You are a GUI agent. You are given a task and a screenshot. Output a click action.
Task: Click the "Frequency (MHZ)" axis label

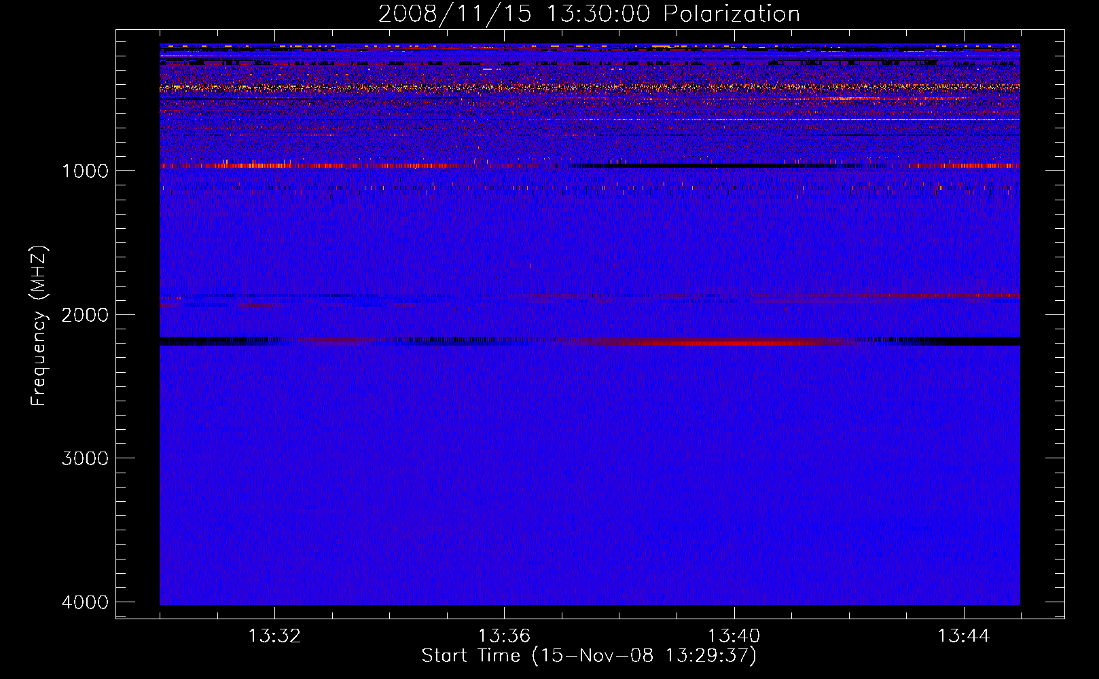coord(39,326)
